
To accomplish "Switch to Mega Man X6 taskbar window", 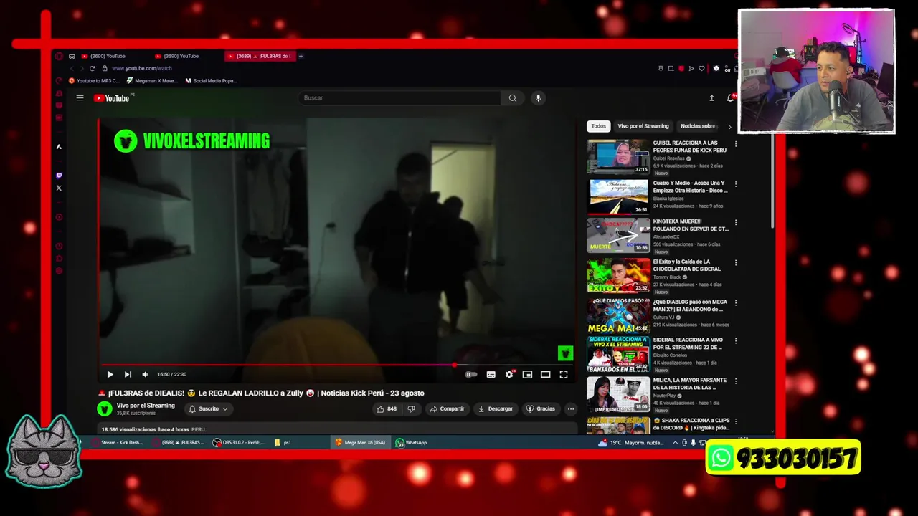I will point(361,442).
